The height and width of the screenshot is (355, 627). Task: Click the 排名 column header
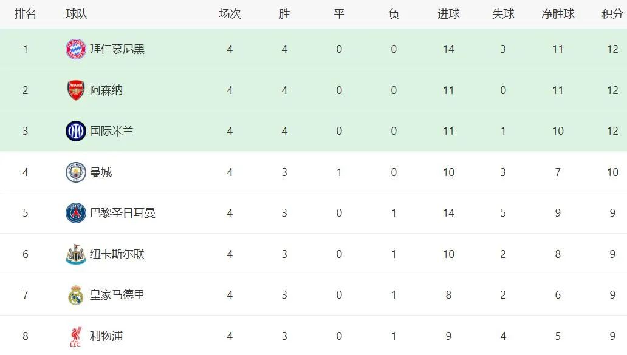26,14
